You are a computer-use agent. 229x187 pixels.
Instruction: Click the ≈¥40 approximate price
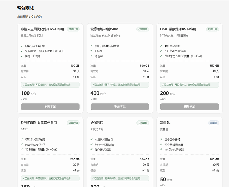pos(94,99)
